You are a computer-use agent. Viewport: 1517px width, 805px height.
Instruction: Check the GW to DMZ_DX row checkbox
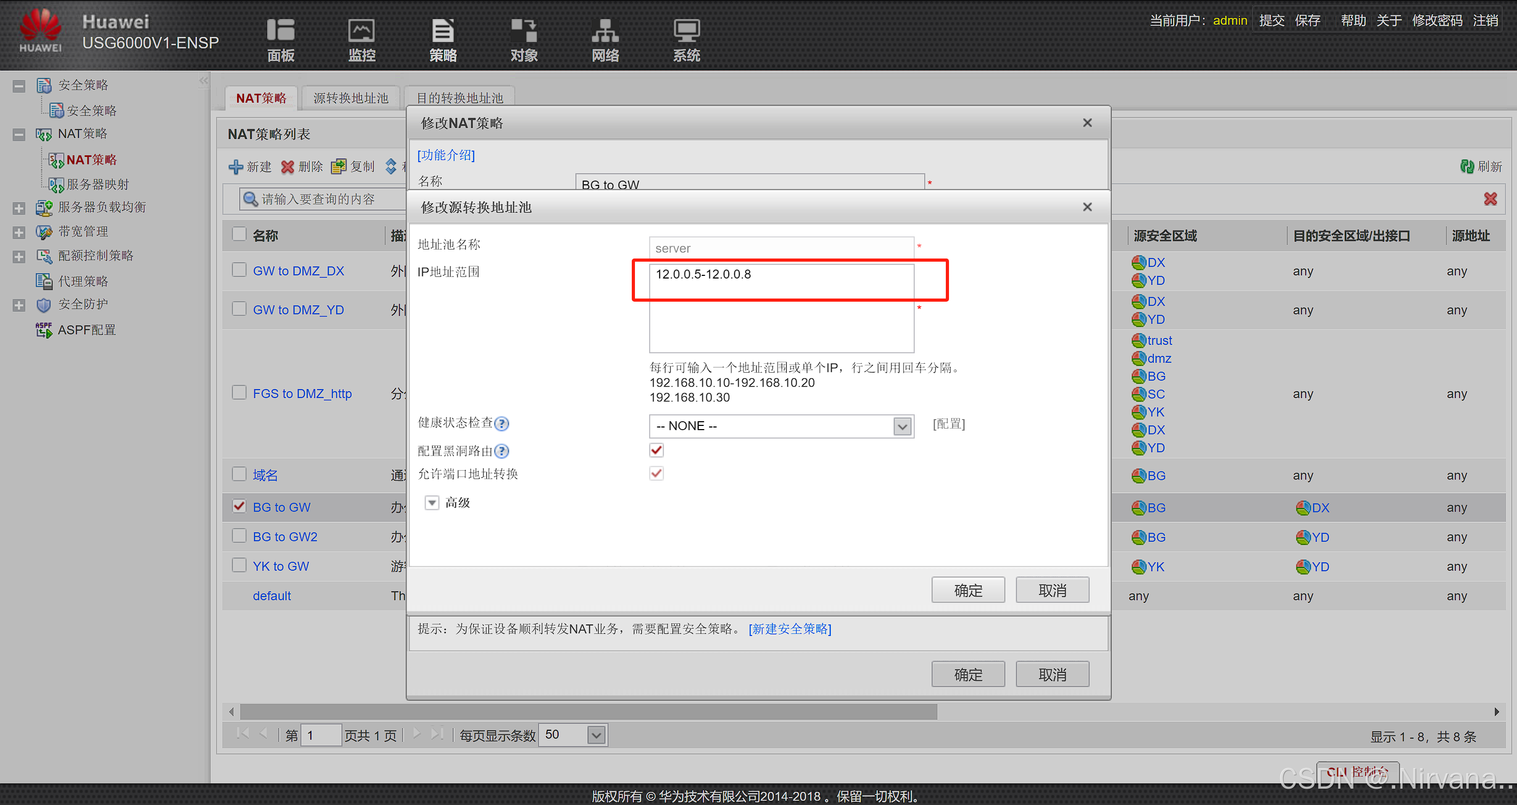239,270
